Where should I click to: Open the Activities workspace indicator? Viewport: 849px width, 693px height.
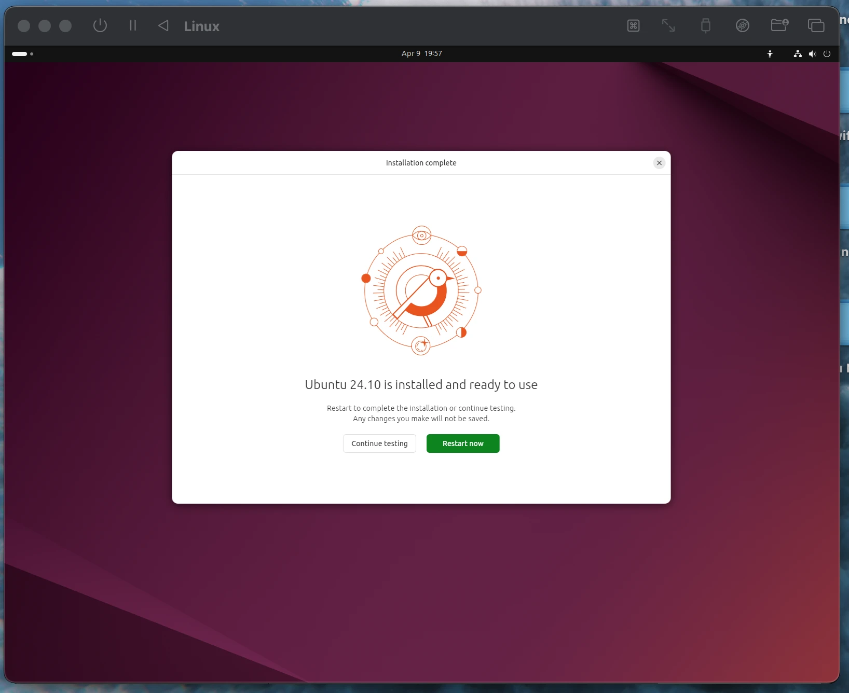(22, 53)
